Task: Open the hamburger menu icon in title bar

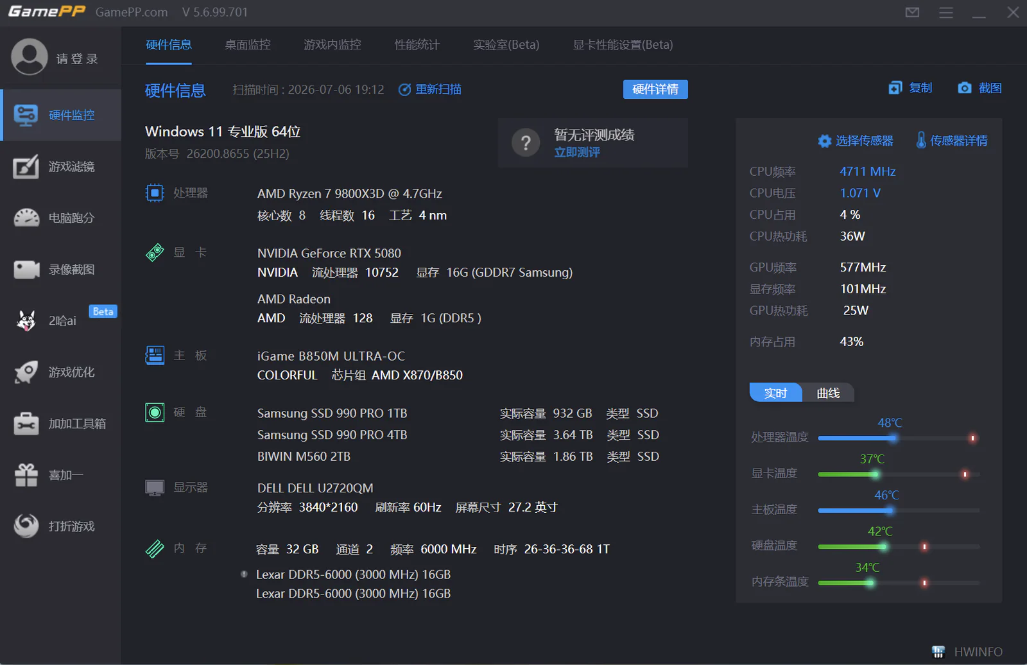Action: pos(945,12)
